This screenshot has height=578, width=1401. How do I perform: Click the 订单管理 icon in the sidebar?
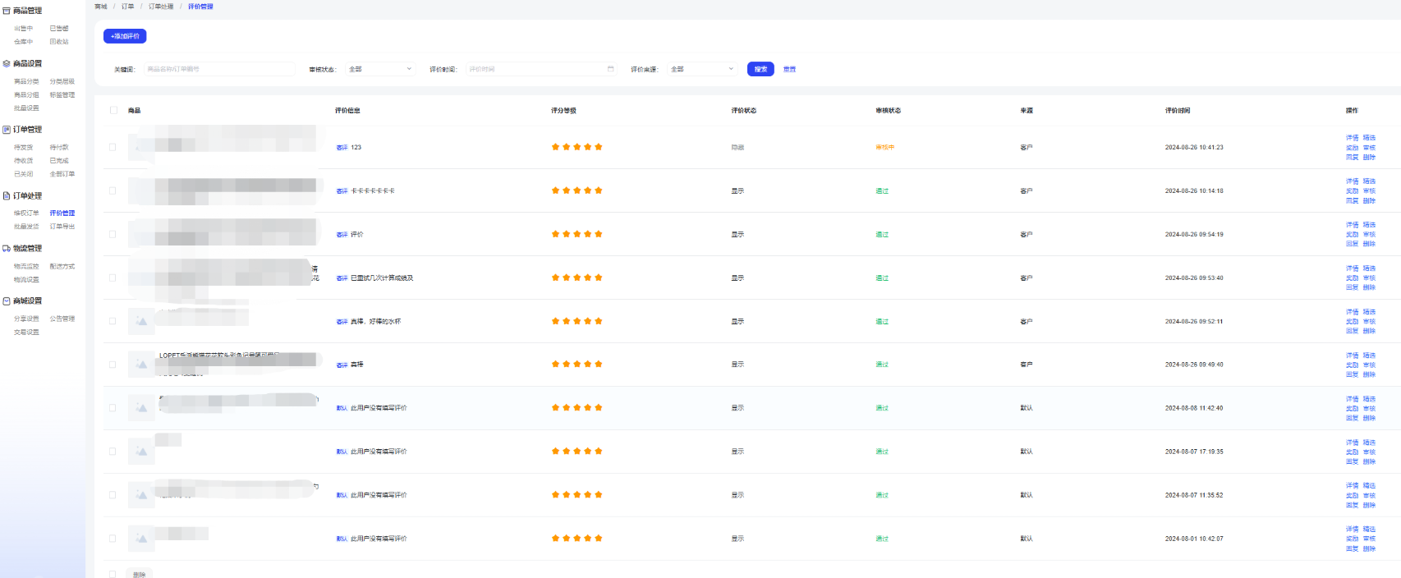click(7, 130)
